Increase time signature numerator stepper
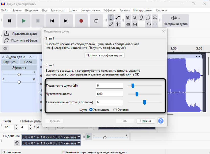This screenshot has width=210, height=154. (x=30, y=126)
